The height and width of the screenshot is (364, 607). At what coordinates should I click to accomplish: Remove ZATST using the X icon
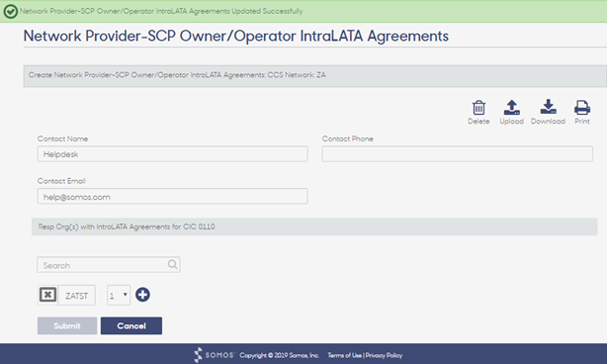coord(47,295)
